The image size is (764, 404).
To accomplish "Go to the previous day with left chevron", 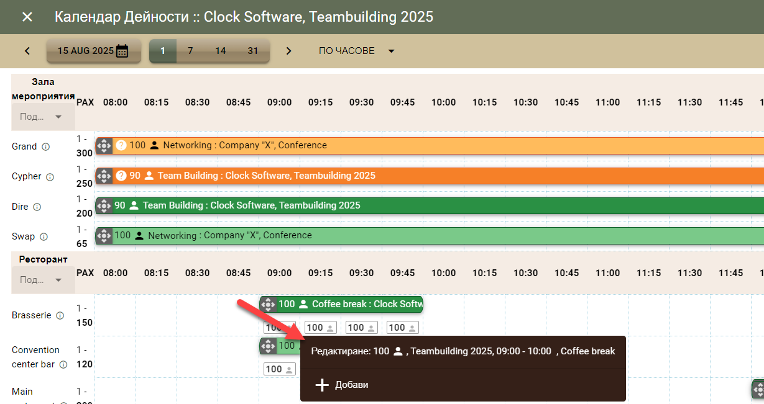I will point(27,51).
